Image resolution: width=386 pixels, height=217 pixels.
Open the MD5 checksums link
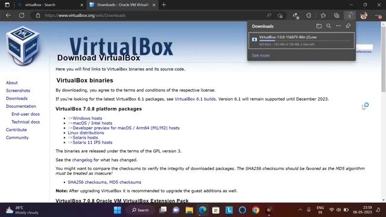pos(125,182)
